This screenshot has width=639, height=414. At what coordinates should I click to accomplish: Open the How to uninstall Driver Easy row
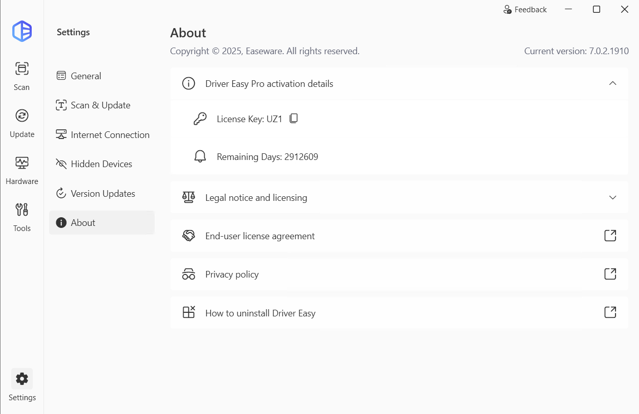point(399,313)
